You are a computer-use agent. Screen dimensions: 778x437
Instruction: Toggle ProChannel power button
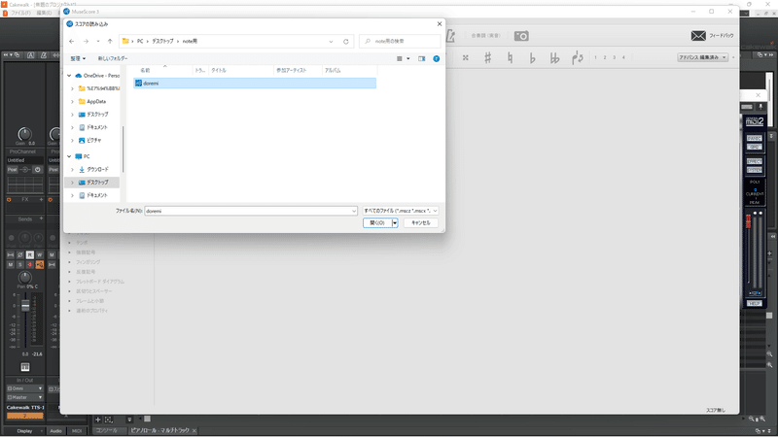38,169
